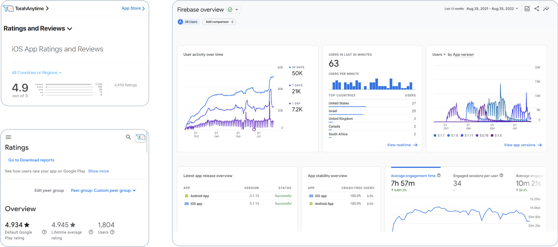Click help icon beside Average engagement time
This screenshot has height=247, width=558.
[439, 175]
